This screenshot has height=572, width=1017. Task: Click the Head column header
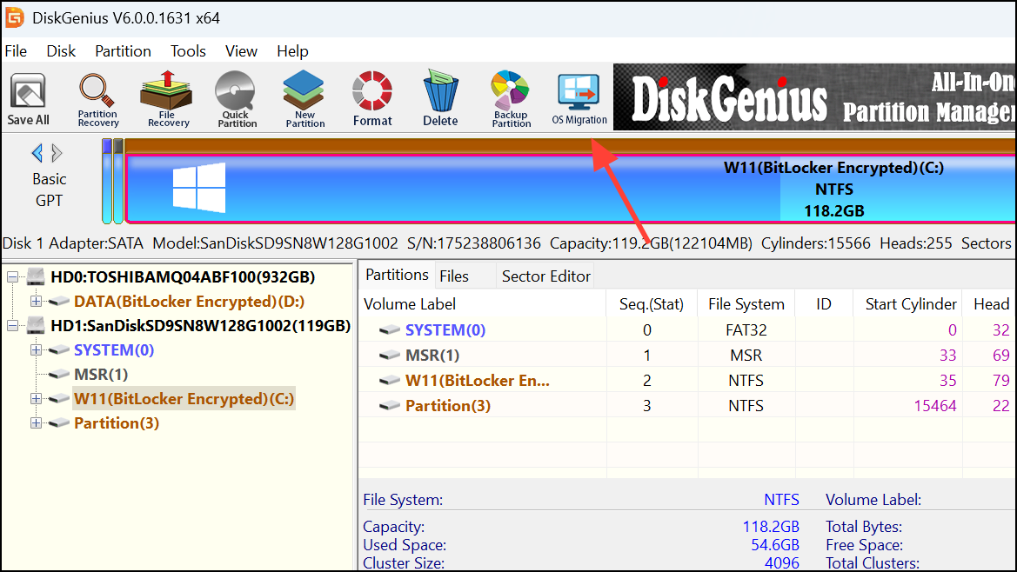tap(990, 303)
